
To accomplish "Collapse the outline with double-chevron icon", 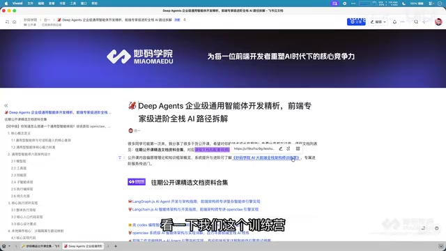I will [6, 105].
